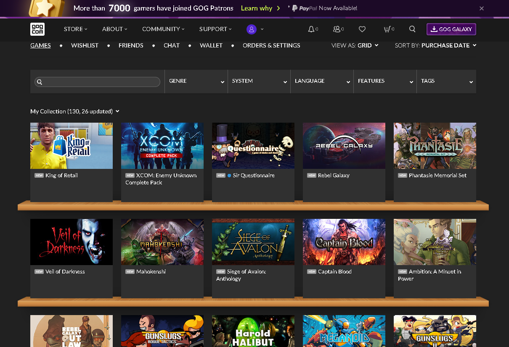Expand the user account dropdown arrow
This screenshot has width=509, height=347.
[262, 29]
